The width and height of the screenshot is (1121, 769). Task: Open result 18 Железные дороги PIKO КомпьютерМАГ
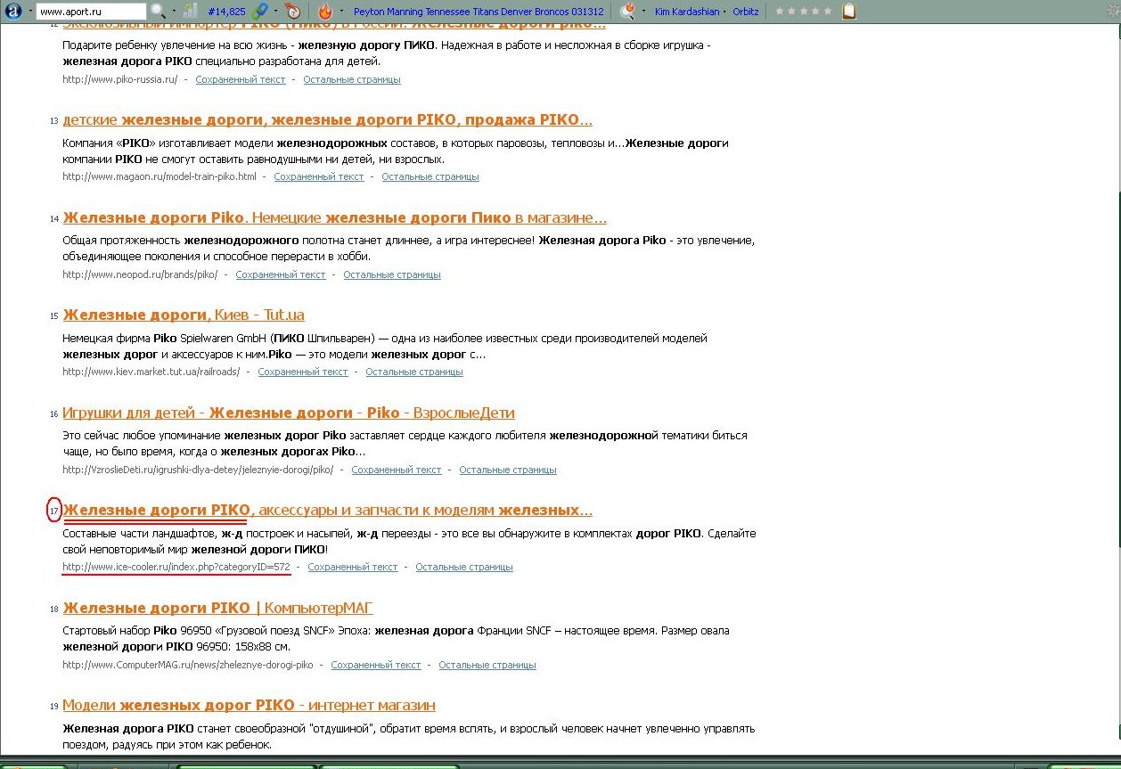click(217, 609)
